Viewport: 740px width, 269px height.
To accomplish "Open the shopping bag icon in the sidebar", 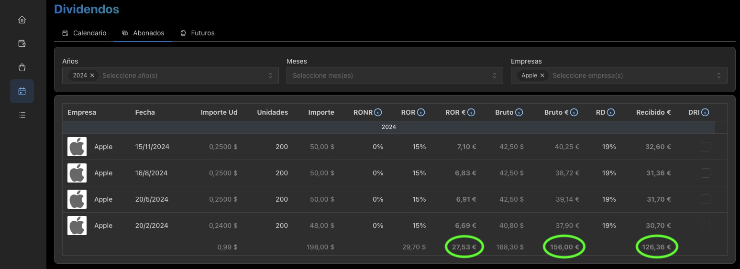I will click(22, 67).
